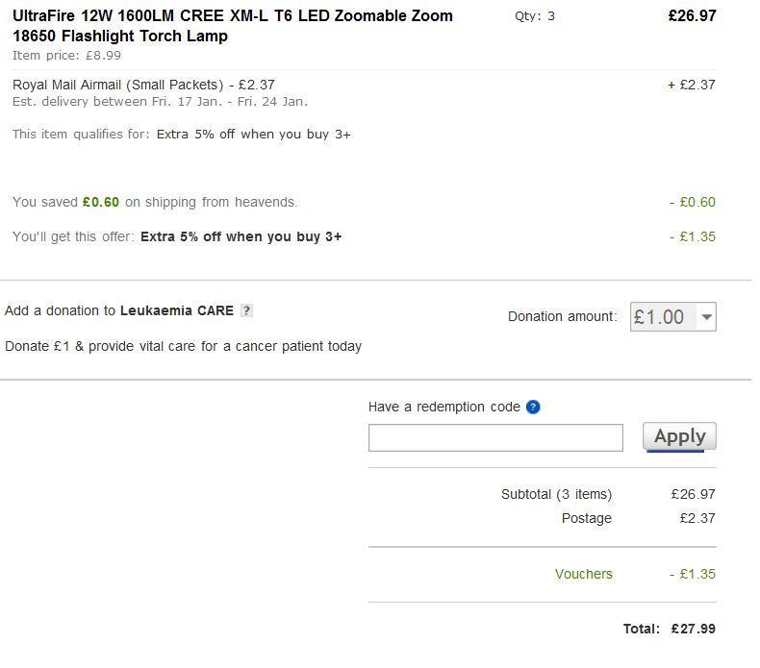This screenshot has width=760, height=668.
Task: Click the estimated delivery dates text
Action: click(x=160, y=101)
